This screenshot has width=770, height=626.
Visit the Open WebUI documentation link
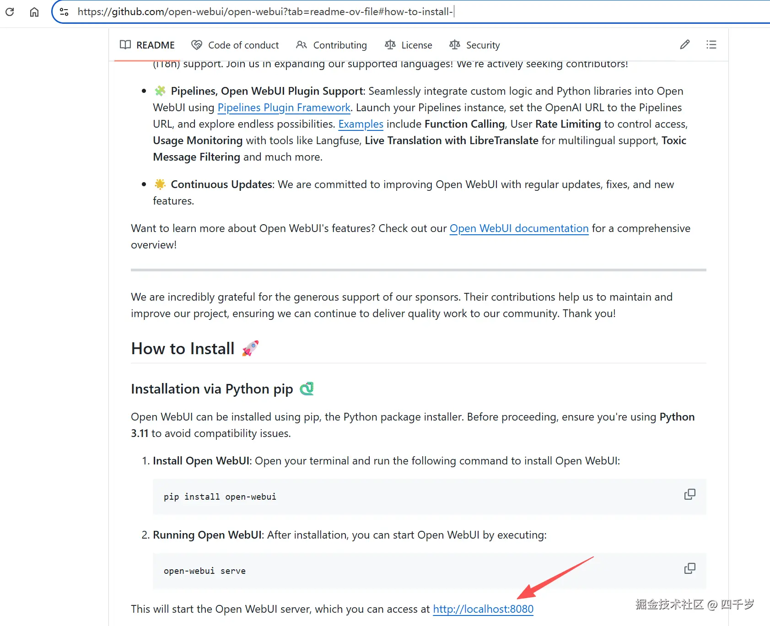point(519,228)
